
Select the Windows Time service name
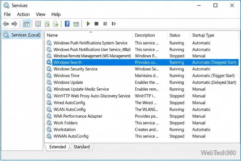coord(67,75)
